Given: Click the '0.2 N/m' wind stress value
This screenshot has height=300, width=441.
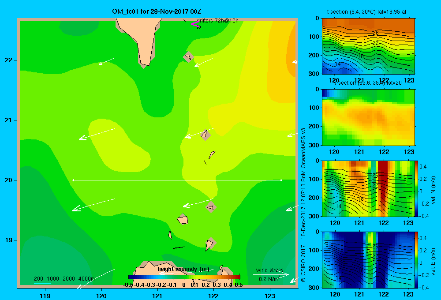Looking at the screenshot, I should [x=268, y=279].
